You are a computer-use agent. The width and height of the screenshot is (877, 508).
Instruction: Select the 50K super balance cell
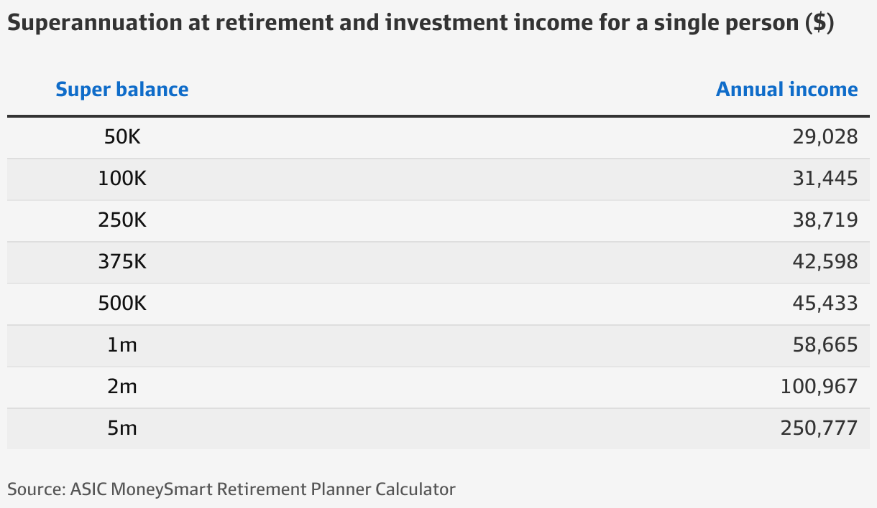coord(122,137)
